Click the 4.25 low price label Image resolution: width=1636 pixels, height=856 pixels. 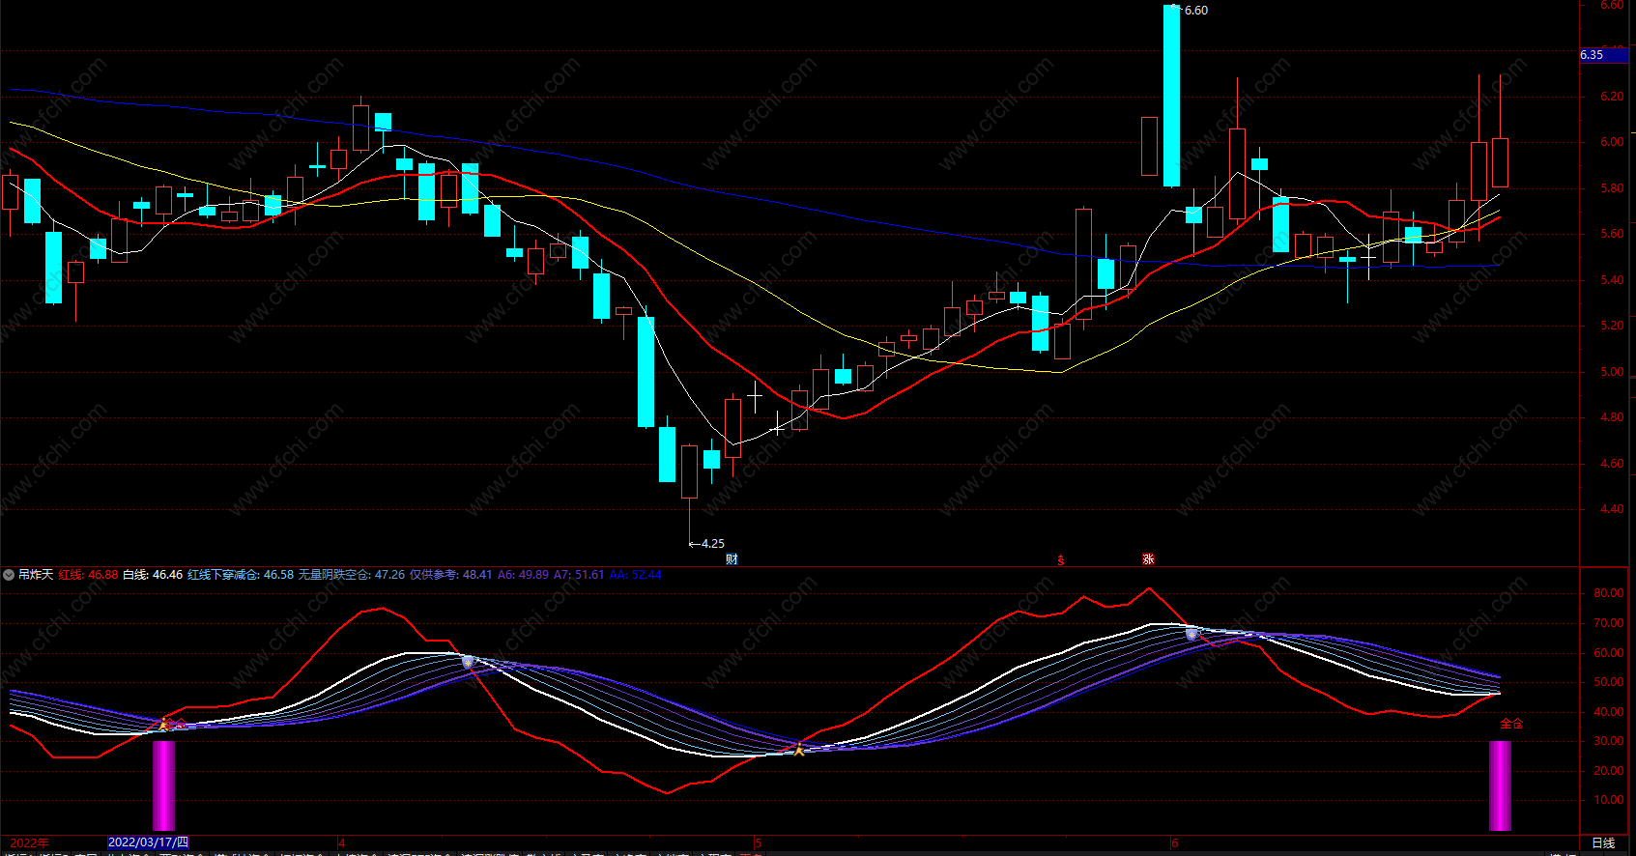(712, 544)
